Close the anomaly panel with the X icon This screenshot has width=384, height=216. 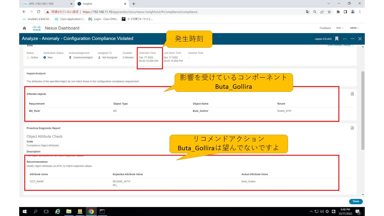pos(360,39)
